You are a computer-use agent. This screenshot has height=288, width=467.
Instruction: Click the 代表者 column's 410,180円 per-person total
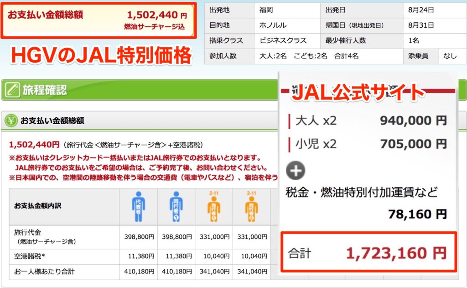[139, 272]
